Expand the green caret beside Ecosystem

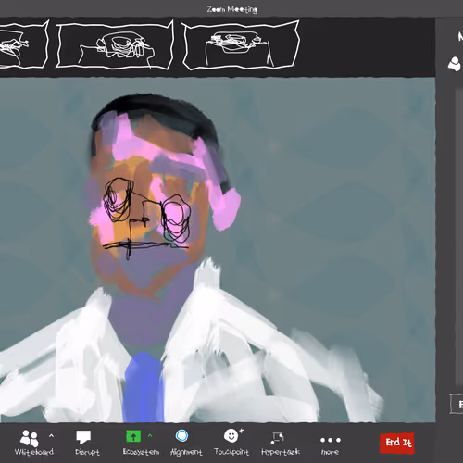(150, 436)
